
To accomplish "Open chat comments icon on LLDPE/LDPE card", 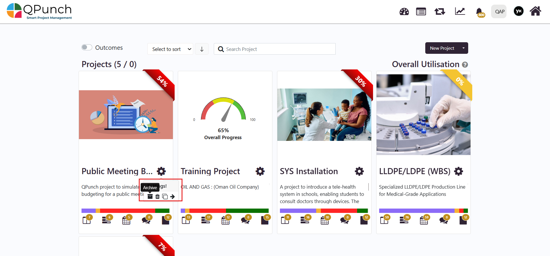I will click(x=444, y=220).
